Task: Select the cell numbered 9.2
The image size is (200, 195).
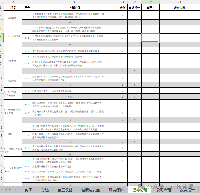Action: coord(27,166)
